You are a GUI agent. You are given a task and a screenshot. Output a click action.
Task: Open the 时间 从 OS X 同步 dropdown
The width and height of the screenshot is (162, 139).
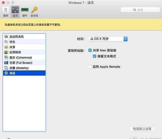[x=108, y=39]
